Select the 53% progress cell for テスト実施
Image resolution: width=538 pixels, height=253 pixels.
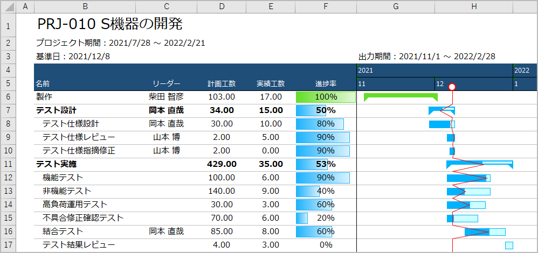(326, 164)
